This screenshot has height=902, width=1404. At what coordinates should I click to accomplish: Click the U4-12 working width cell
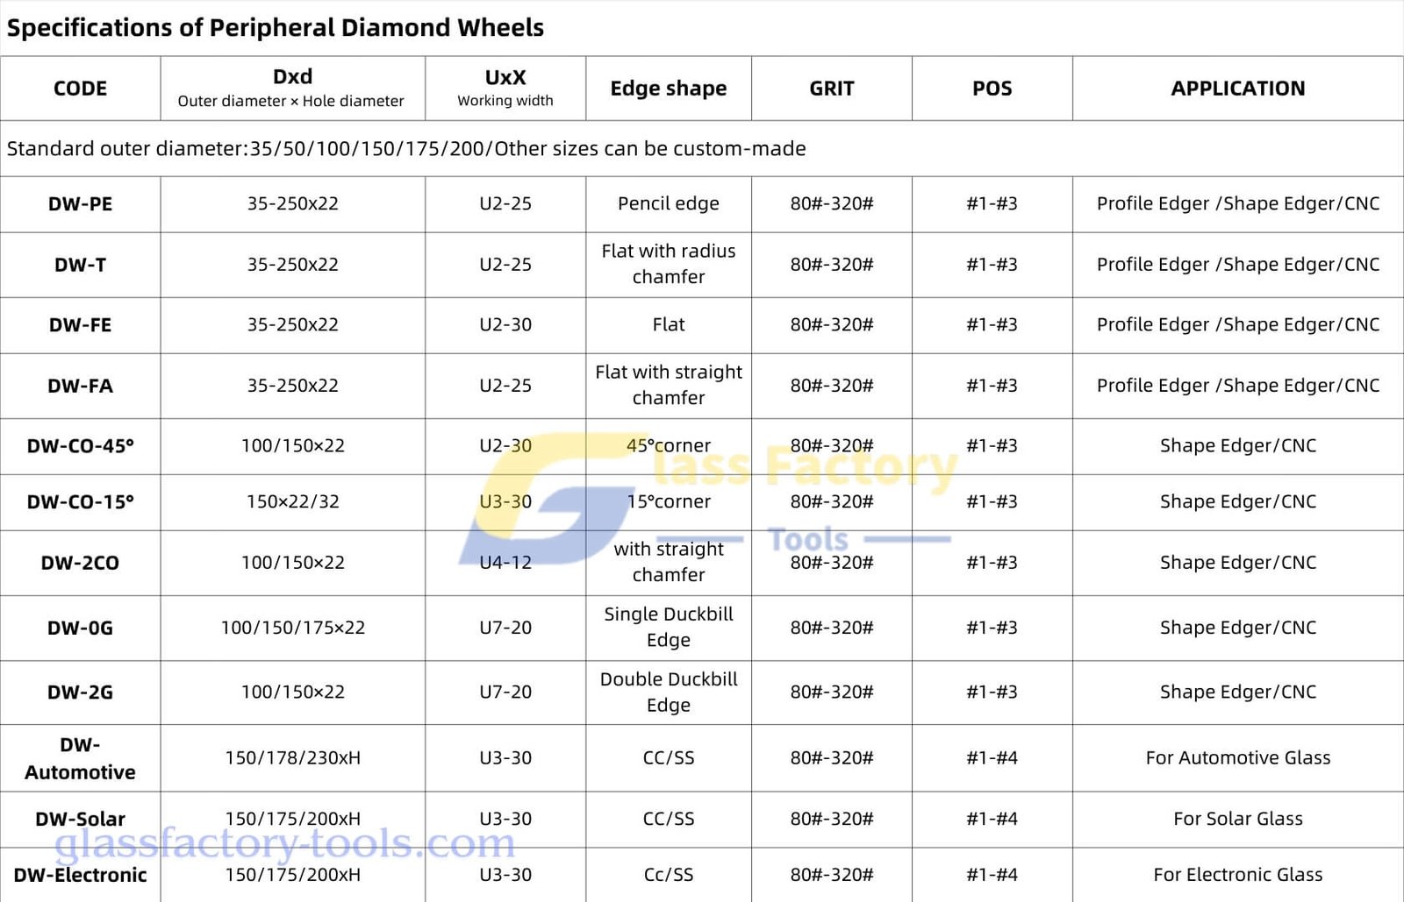pos(505,563)
